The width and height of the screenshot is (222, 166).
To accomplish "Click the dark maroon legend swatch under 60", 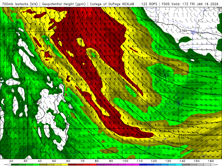I will coord(72,164).
